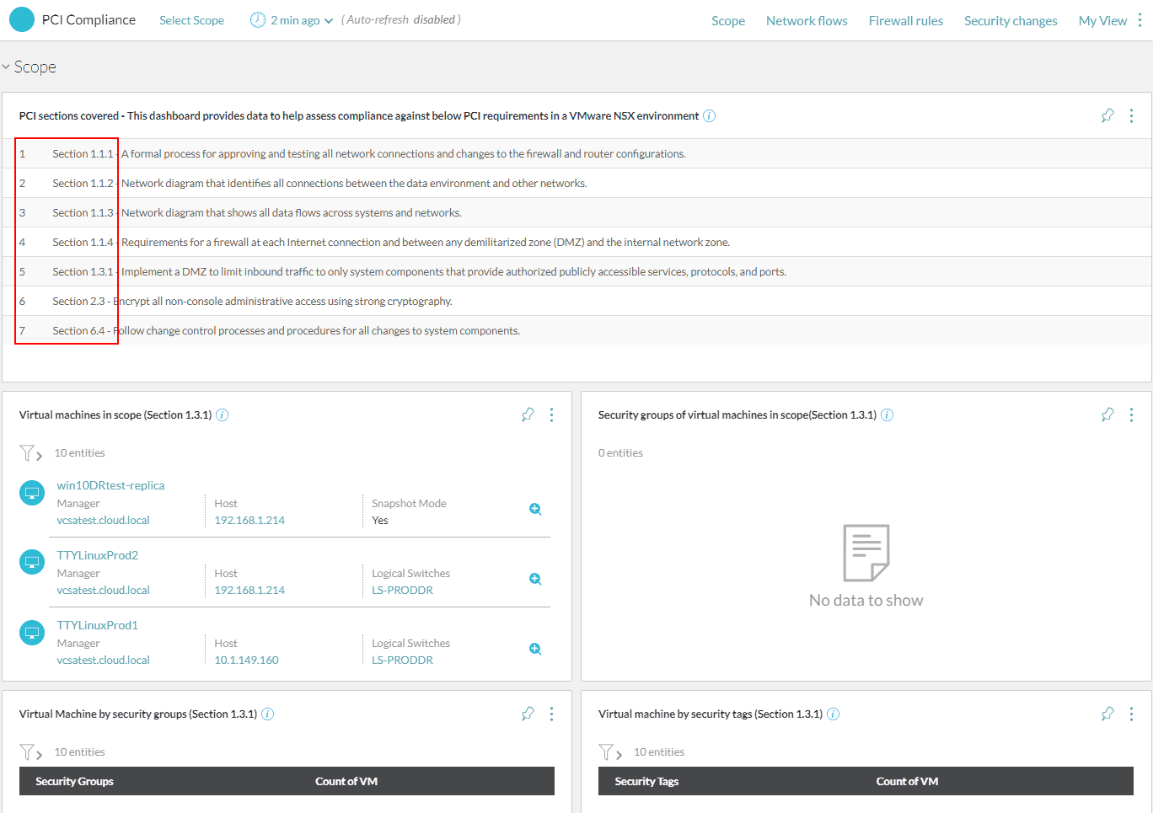Go to the Scope tab
Screen dimensions: 1153x813
click(x=728, y=21)
